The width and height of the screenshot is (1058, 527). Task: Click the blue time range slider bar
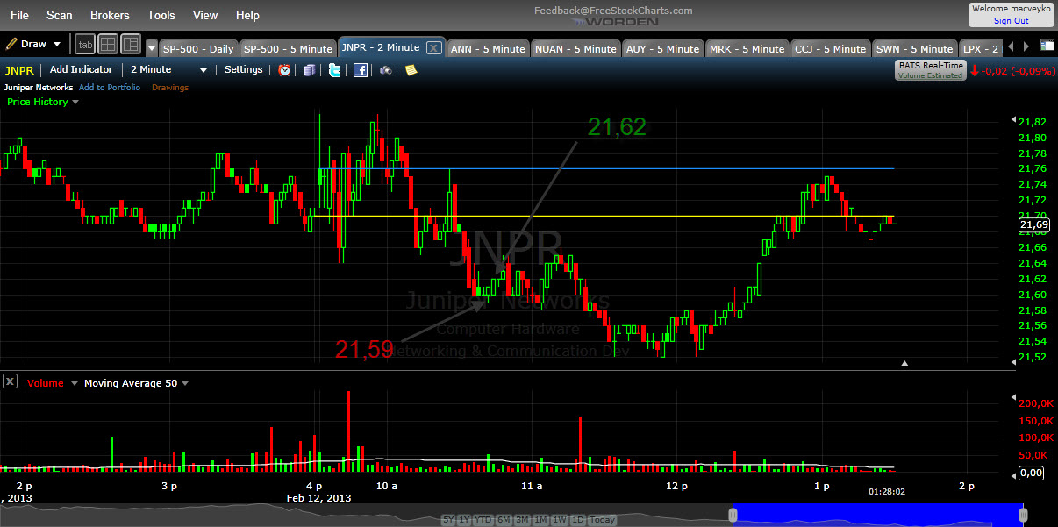(x=877, y=515)
